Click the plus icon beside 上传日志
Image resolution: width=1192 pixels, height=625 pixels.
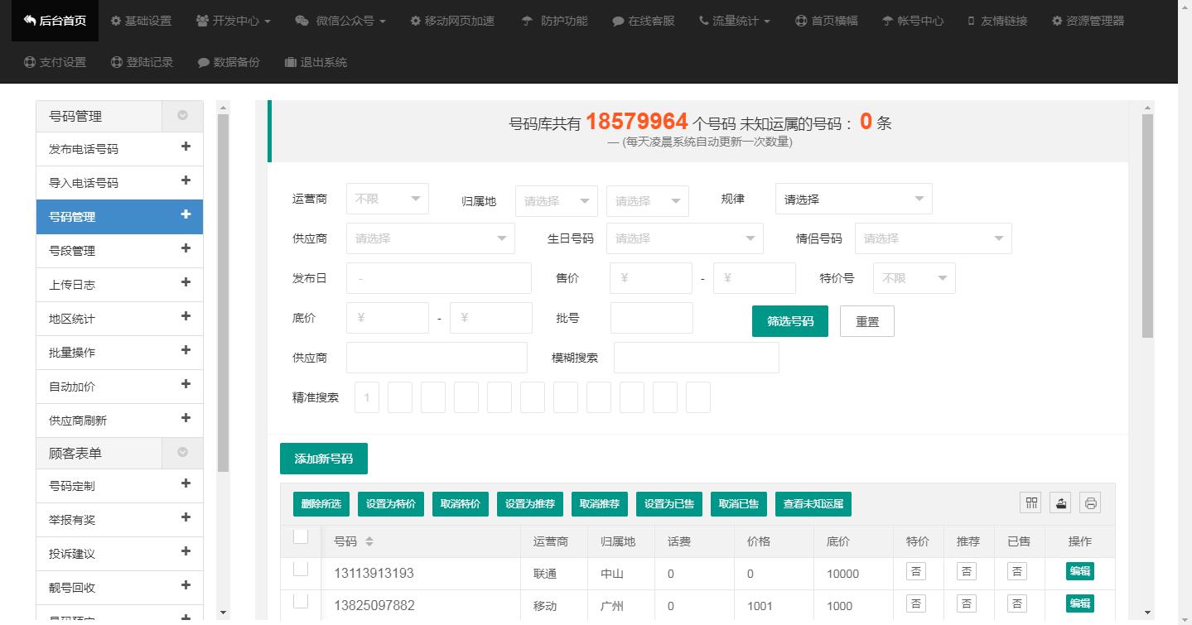[186, 282]
